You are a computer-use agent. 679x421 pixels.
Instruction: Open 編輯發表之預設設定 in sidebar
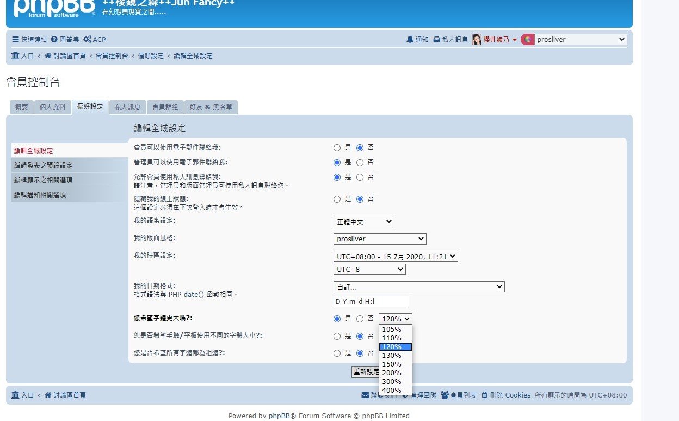pos(43,166)
